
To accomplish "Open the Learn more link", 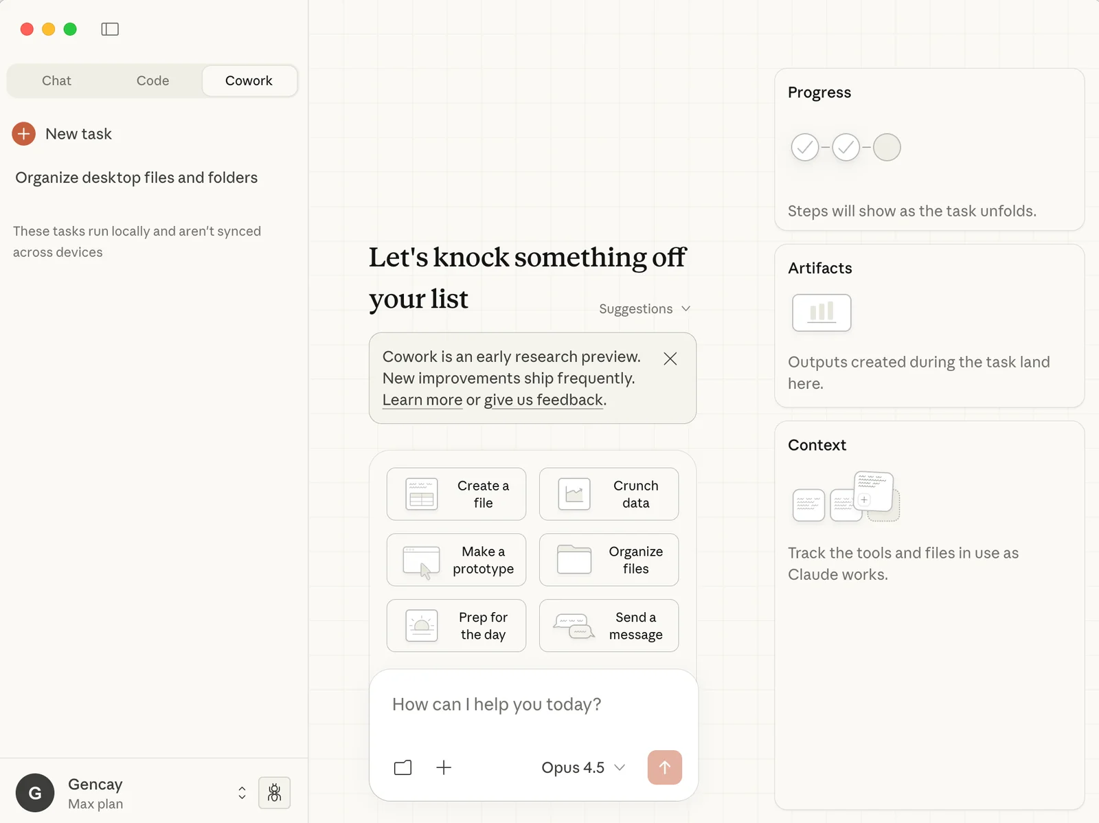I will [422, 400].
